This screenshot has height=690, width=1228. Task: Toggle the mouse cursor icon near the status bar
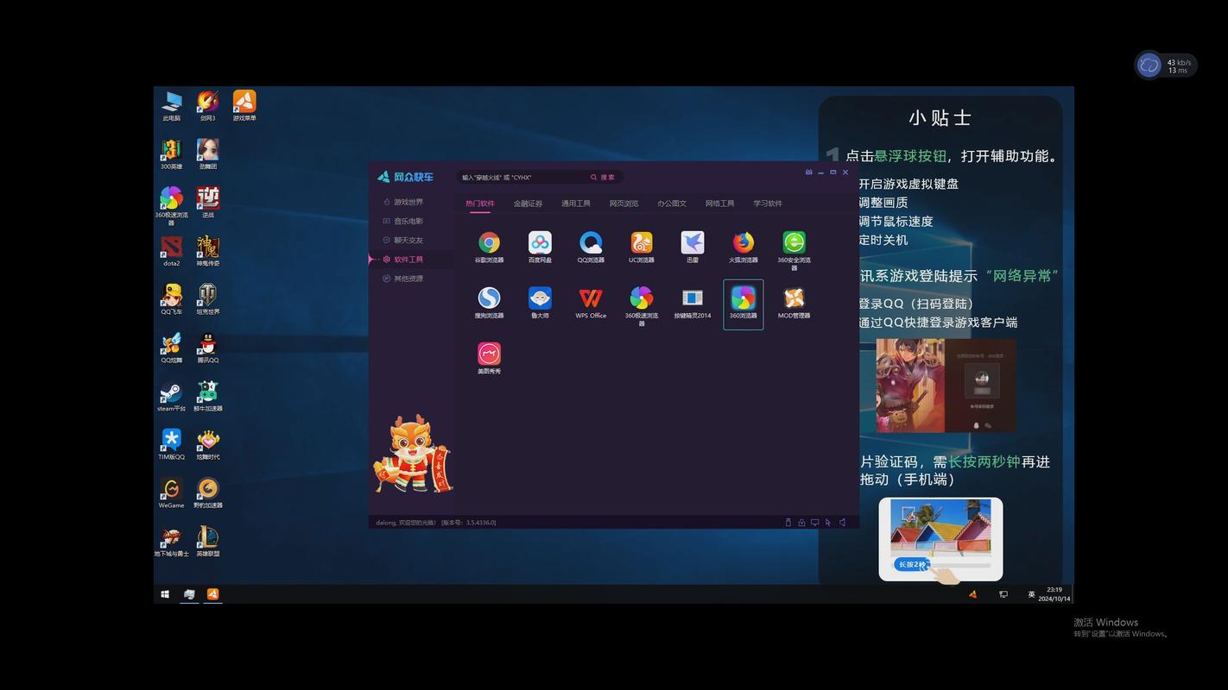coord(827,522)
